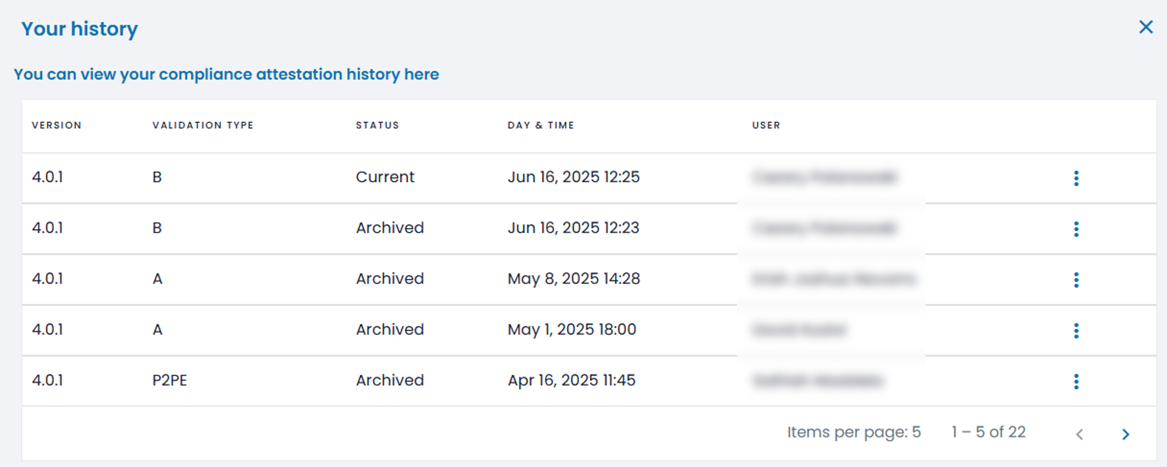1167x467 pixels.
Task: Click the May 8, 2025 14:28 date
Action: [x=573, y=279]
